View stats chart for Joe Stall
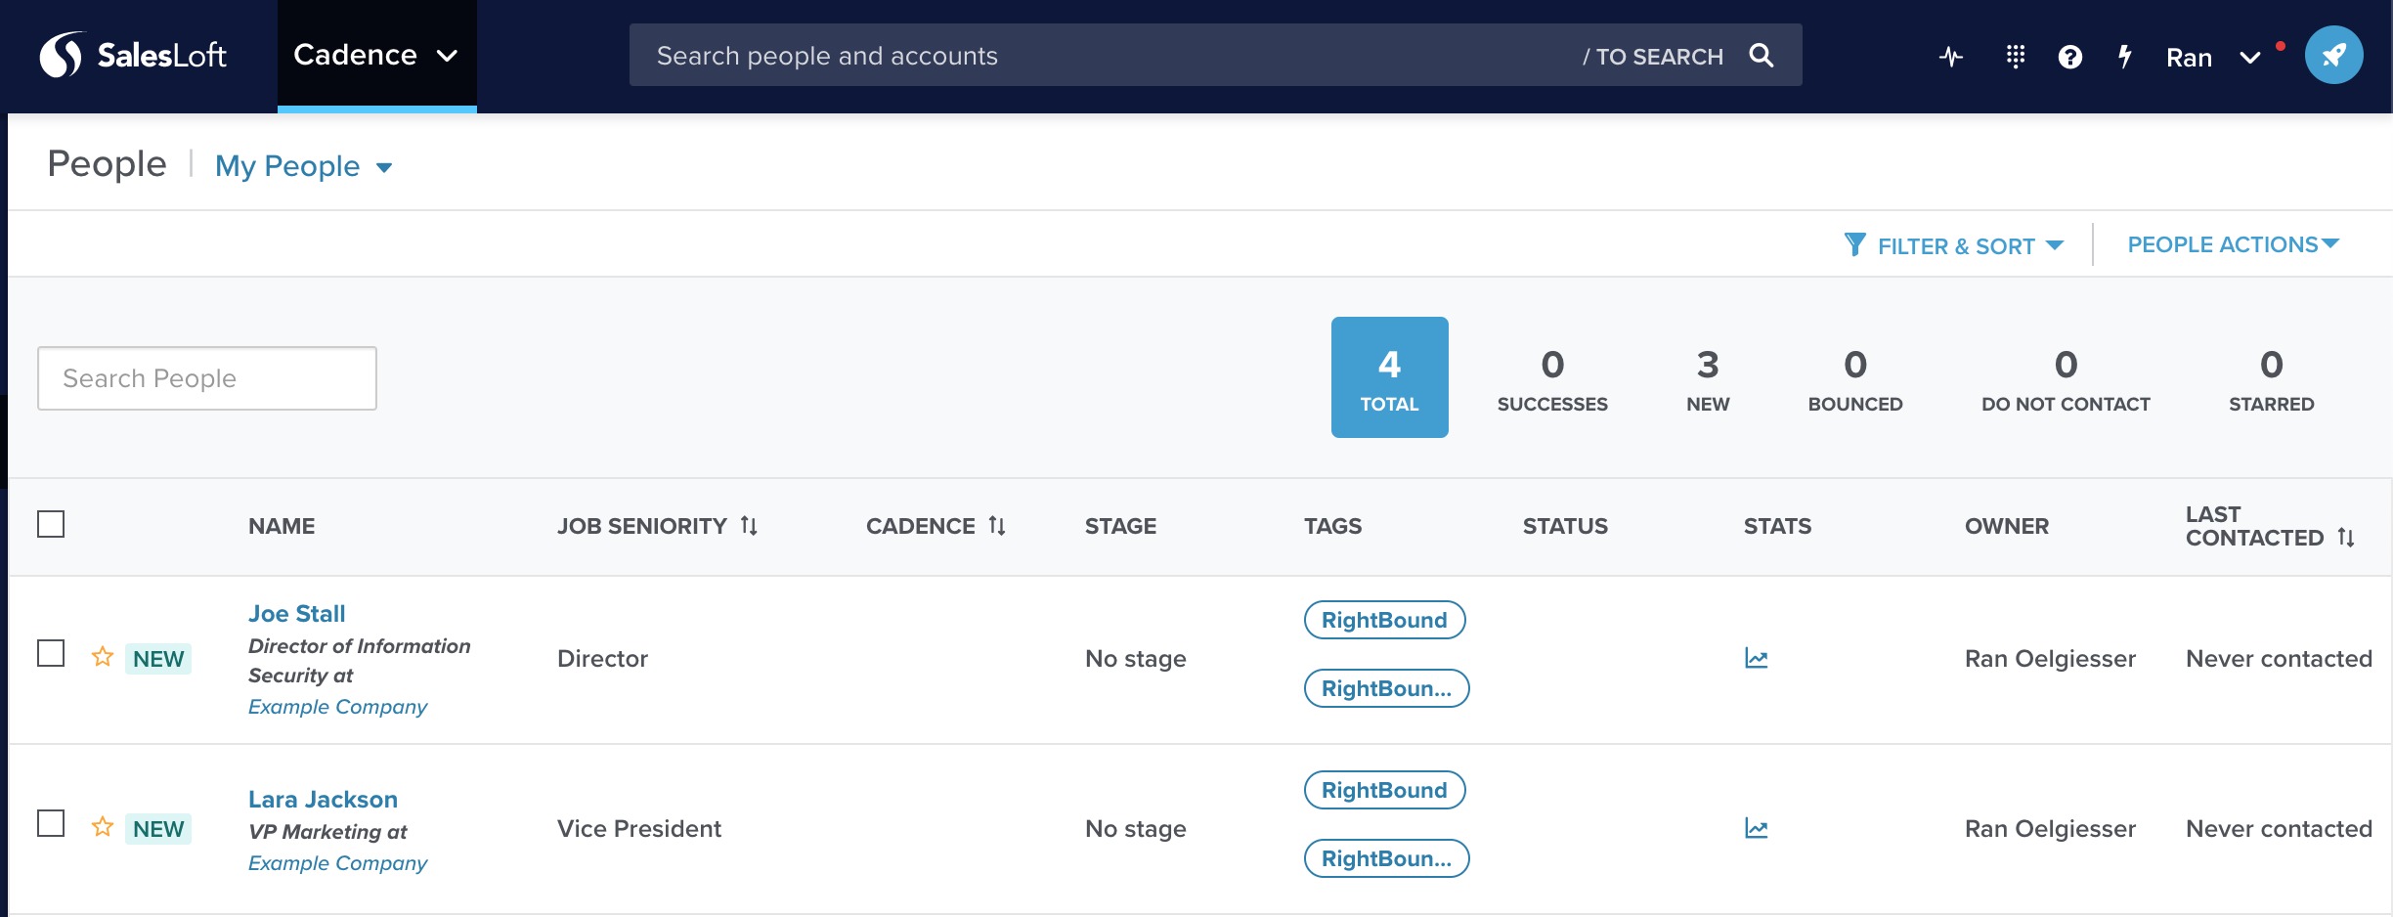The width and height of the screenshot is (2393, 917). (x=1757, y=658)
